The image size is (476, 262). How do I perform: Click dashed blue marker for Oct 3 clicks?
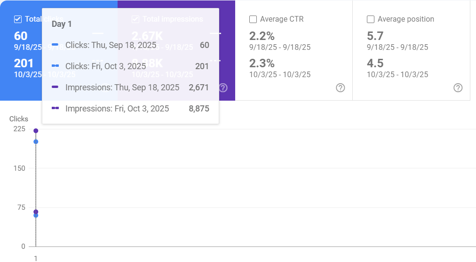55,66
